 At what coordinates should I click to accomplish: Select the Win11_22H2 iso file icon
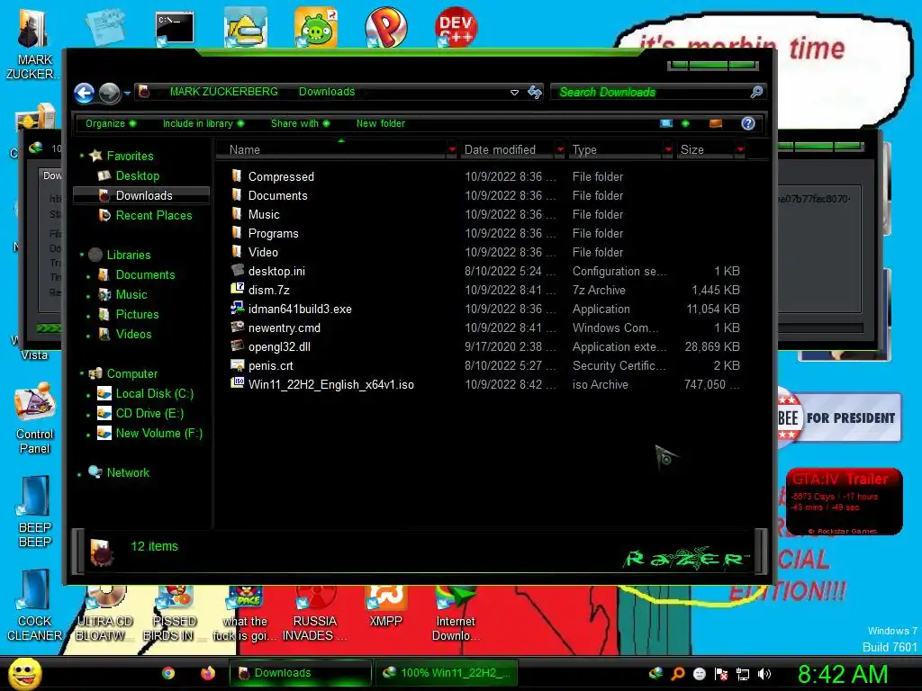[237, 383]
